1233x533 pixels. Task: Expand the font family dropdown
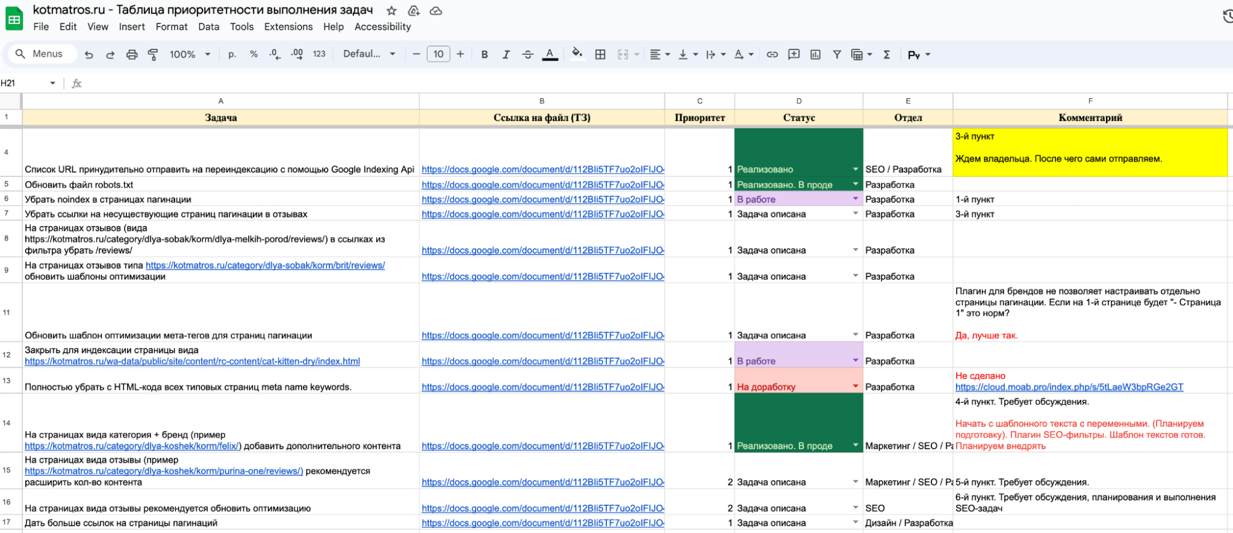pyautogui.click(x=369, y=54)
